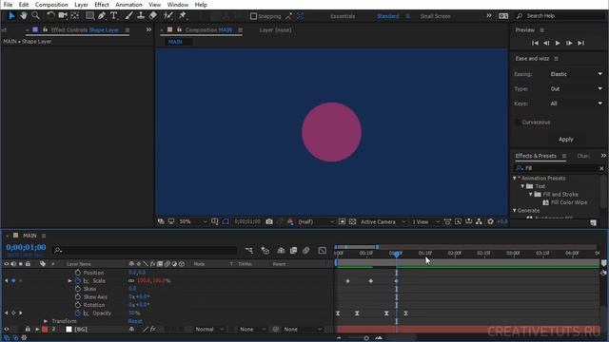Select the Puppet Pin tool

point(182,15)
